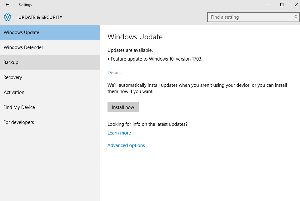
Task: Click 'Updates are available.' text
Action: pos(130,50)
